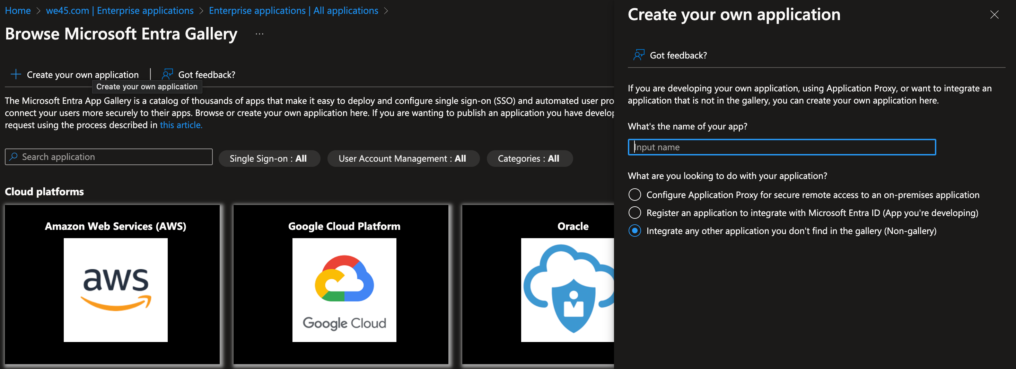Open Enterprise applications | All applications breadcrumb
Image resolution: width=1016 pixels, height=369 pixels.
[x=293, y=10]
